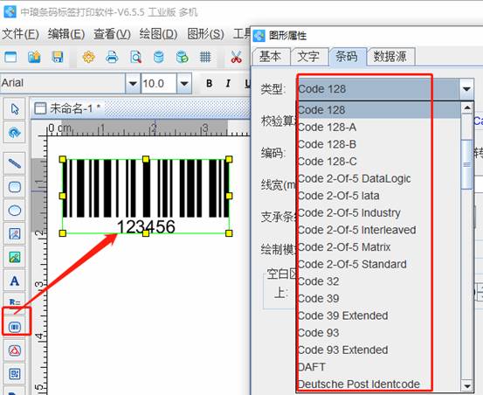Open Print Preview magnifier icon
The height and width of the screenshot is (395, 483).
click(135, 58)
